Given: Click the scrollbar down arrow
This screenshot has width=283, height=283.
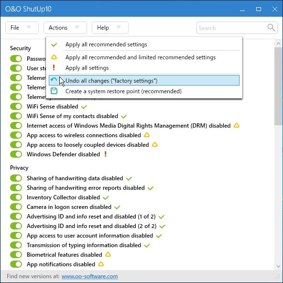Looking at the screenshot, I should (278, 266).
